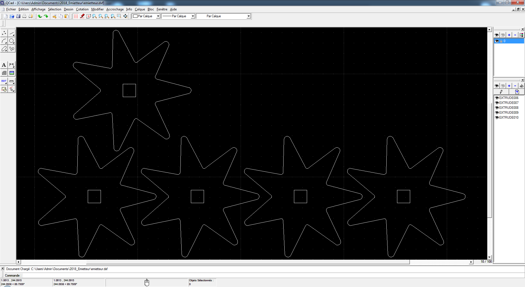Open the Accrochage menu
Viewport: 525px width, 287px height.
pyautogui.click(x=115, y=9)
